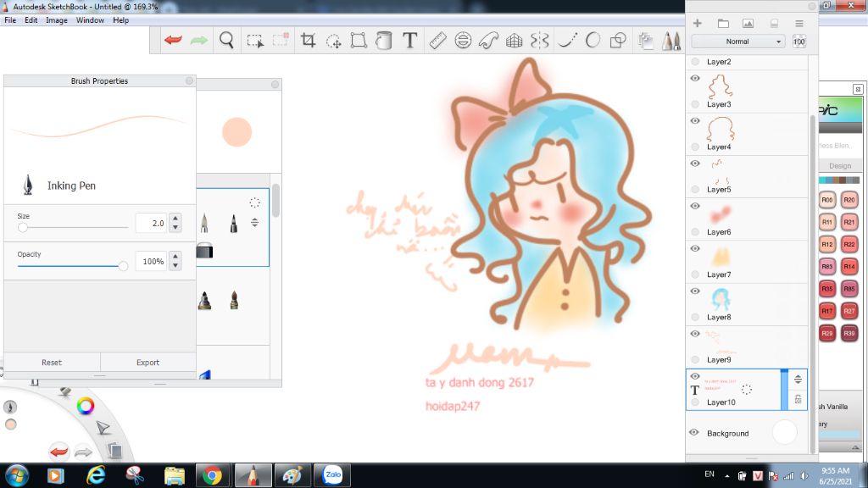The image size is (868, 488).
Task: Click Reset in Brush Properties
Action: pos(52,363)
